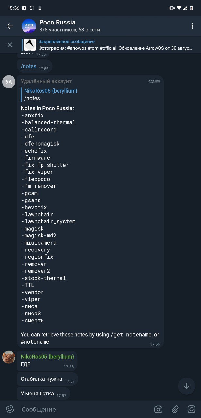The width and height of the screenshot is (201, 418).
Task: Tap the #notename hashtag text
Action: 35,342
